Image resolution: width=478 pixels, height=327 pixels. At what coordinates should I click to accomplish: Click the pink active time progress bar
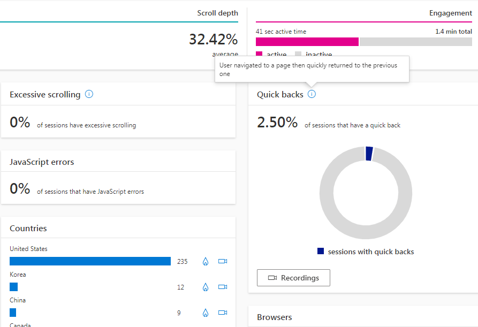point(307,41)
